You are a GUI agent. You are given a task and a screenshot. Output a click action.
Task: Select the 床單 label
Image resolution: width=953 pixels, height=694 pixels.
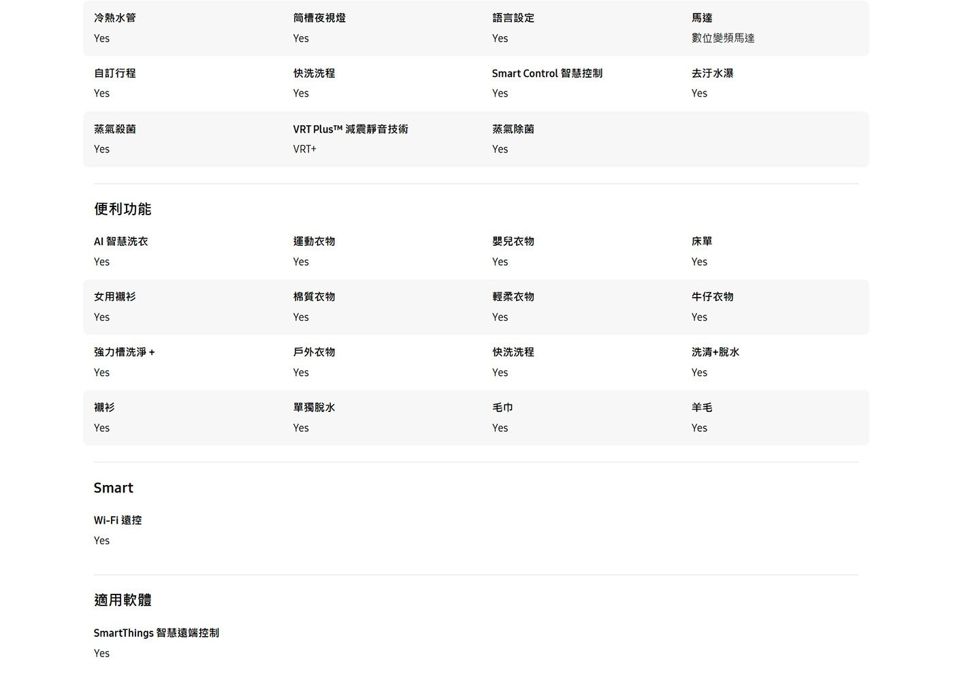[702, 241]
